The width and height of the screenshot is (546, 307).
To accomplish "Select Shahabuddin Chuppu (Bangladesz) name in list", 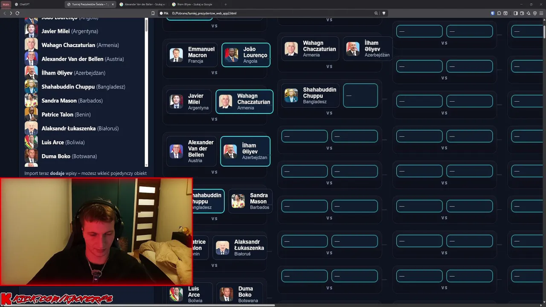I will (83, 87).
